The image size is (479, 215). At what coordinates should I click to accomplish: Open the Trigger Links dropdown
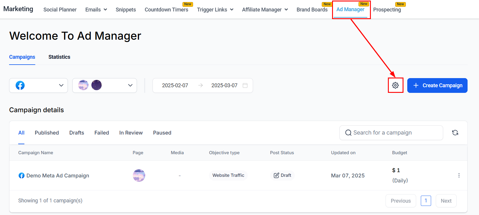(x=215, y=10)
